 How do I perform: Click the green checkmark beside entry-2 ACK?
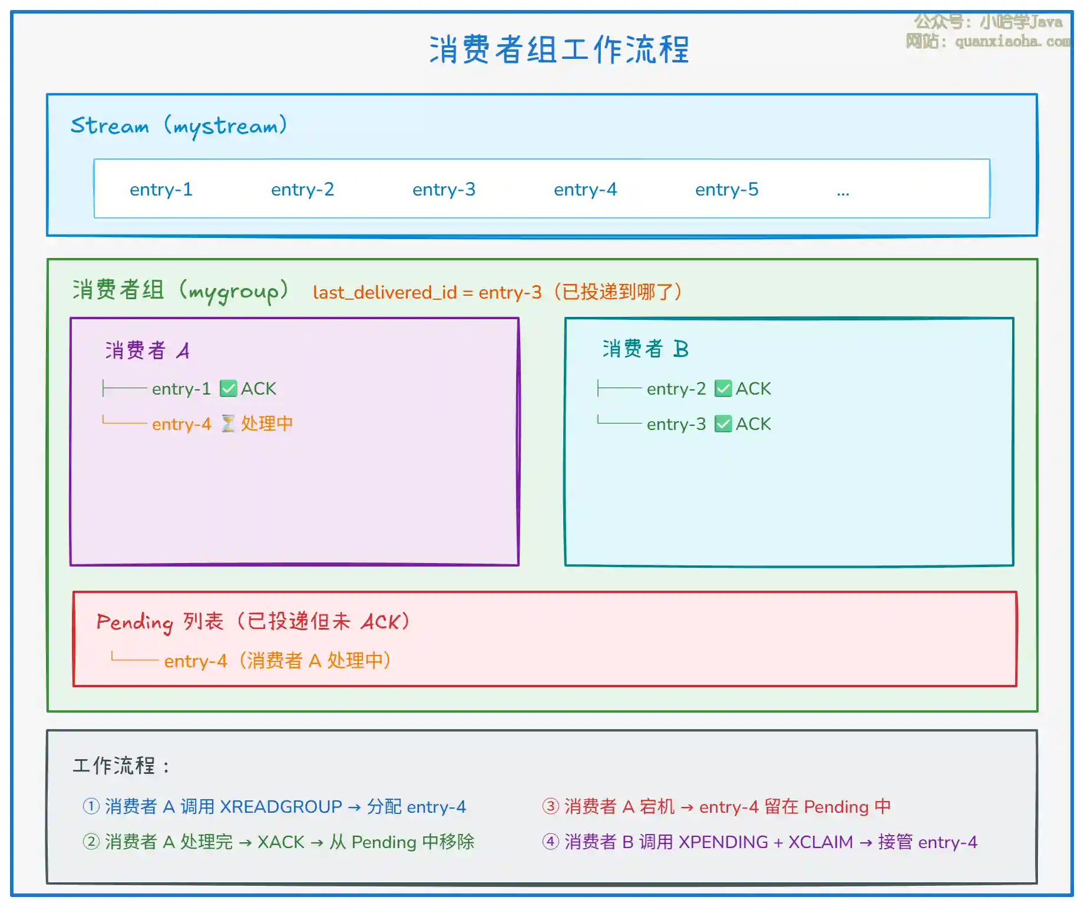[723, 389]
